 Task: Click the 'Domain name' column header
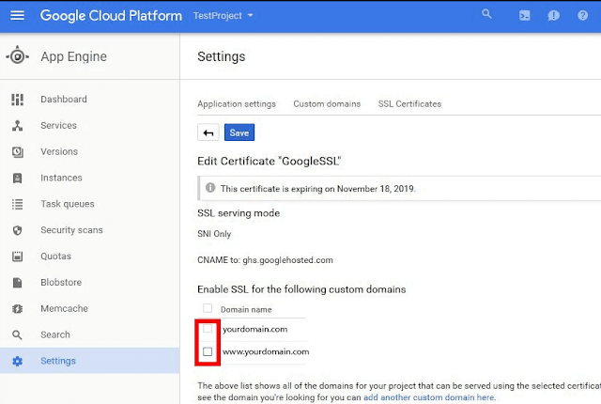[x=246, y=310]
